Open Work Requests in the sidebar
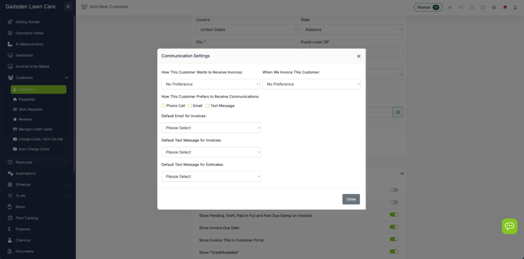The image size is (524, 259). coord(30,109)
